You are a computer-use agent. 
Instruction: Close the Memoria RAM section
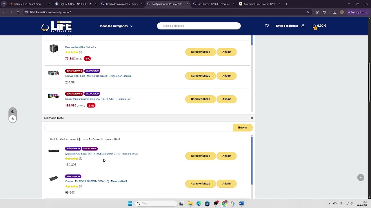pyautogui.click(x=252, y=118)
